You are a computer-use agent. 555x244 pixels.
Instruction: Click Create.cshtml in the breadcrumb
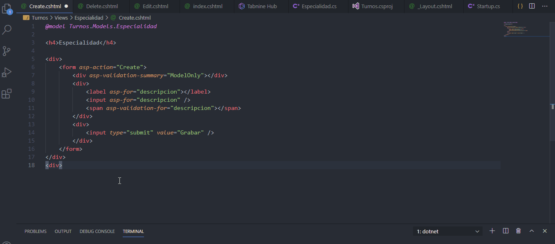point(135,18)
